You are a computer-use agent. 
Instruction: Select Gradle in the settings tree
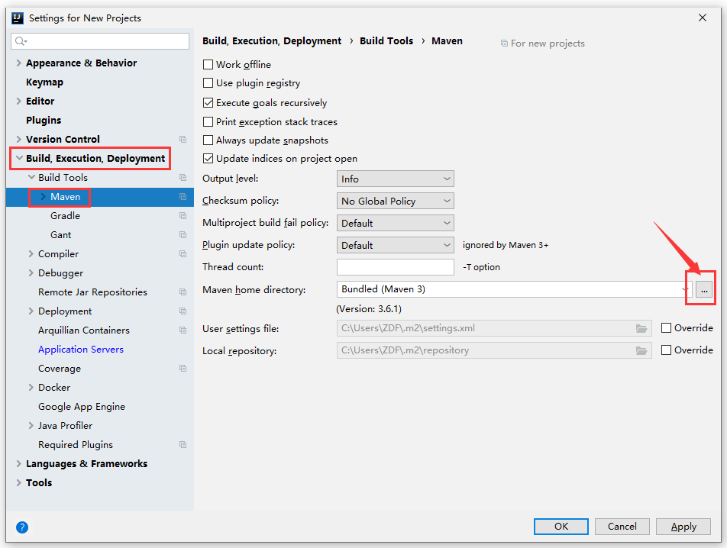click(65, 216)
